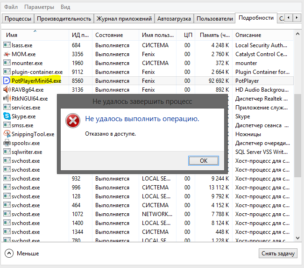304x268 pixels.
Task: Click the RtkNGUI64.exe Realtek icon
Action: [7, 99]
